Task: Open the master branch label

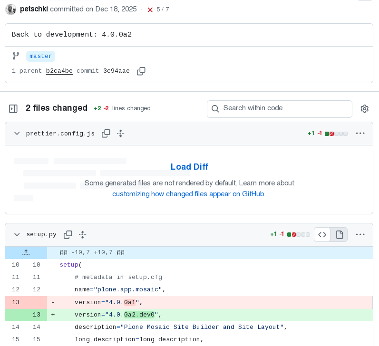Action: (x=40, y=56)
